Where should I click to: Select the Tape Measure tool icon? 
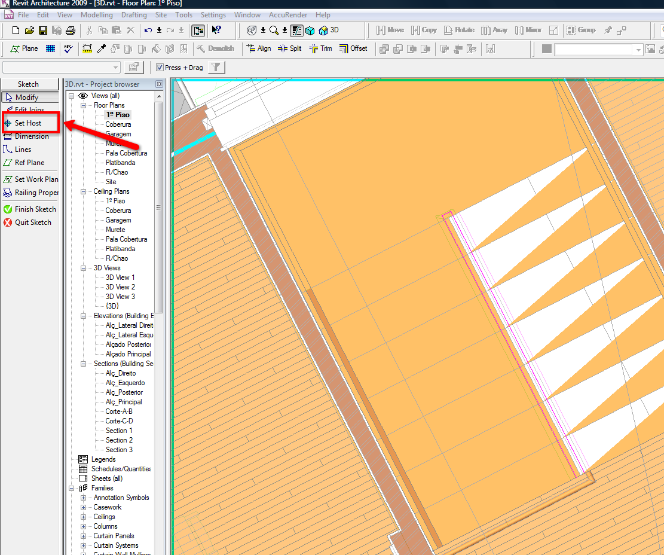click(87, 49)
